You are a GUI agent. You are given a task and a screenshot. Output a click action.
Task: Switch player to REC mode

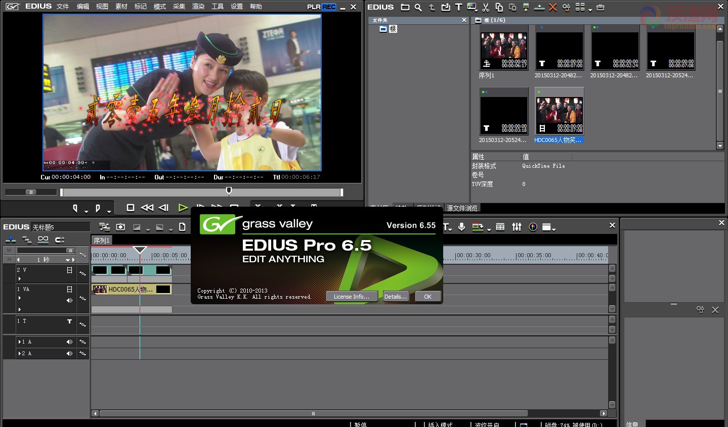pos(329,7)
